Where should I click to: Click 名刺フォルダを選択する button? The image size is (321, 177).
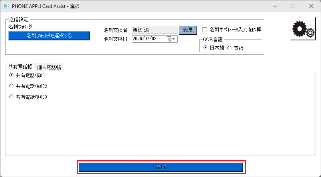[49, 36]
